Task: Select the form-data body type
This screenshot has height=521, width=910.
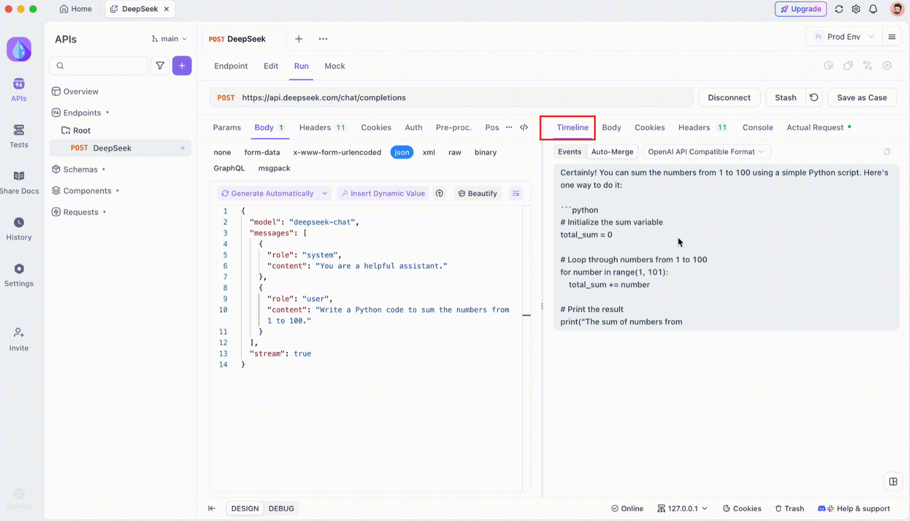Action: 262,152
